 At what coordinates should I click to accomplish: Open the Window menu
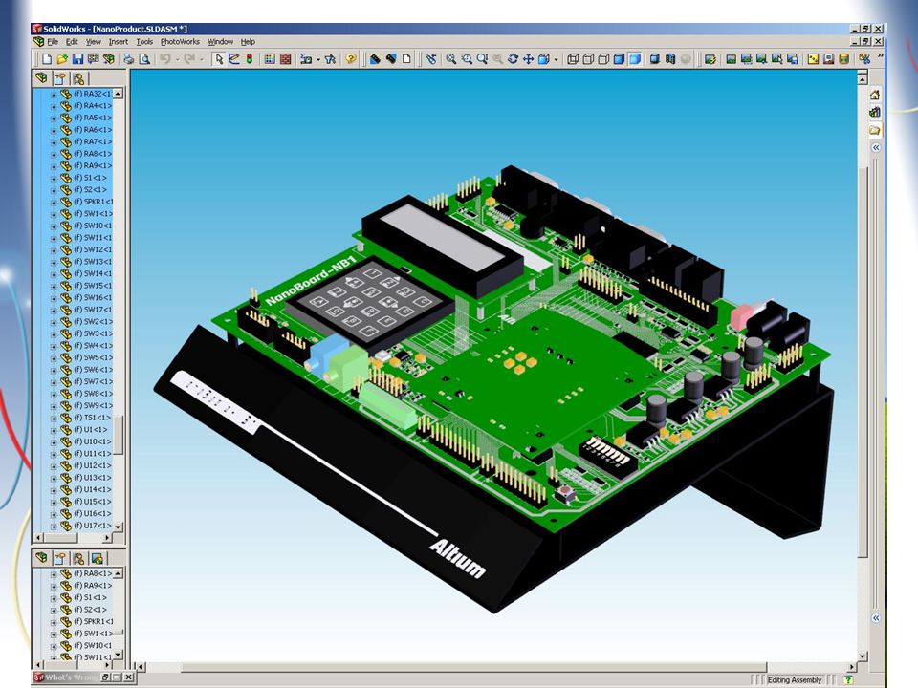pyautogui.click(x=220, y=42)
